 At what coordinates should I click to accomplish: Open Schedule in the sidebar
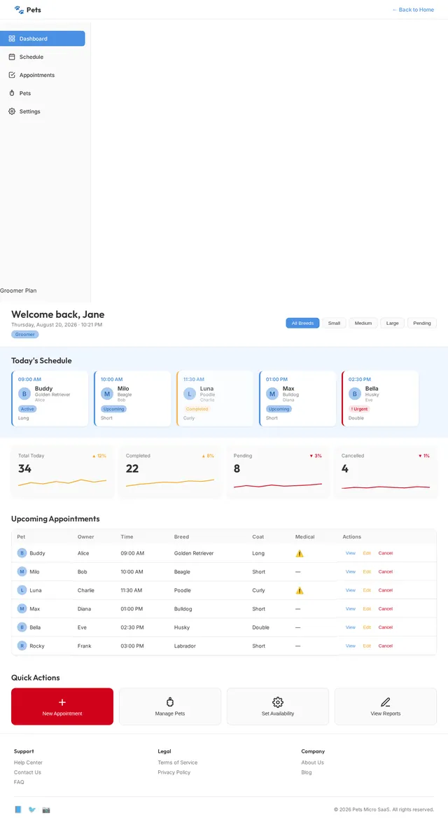click(x=43, y=57)
